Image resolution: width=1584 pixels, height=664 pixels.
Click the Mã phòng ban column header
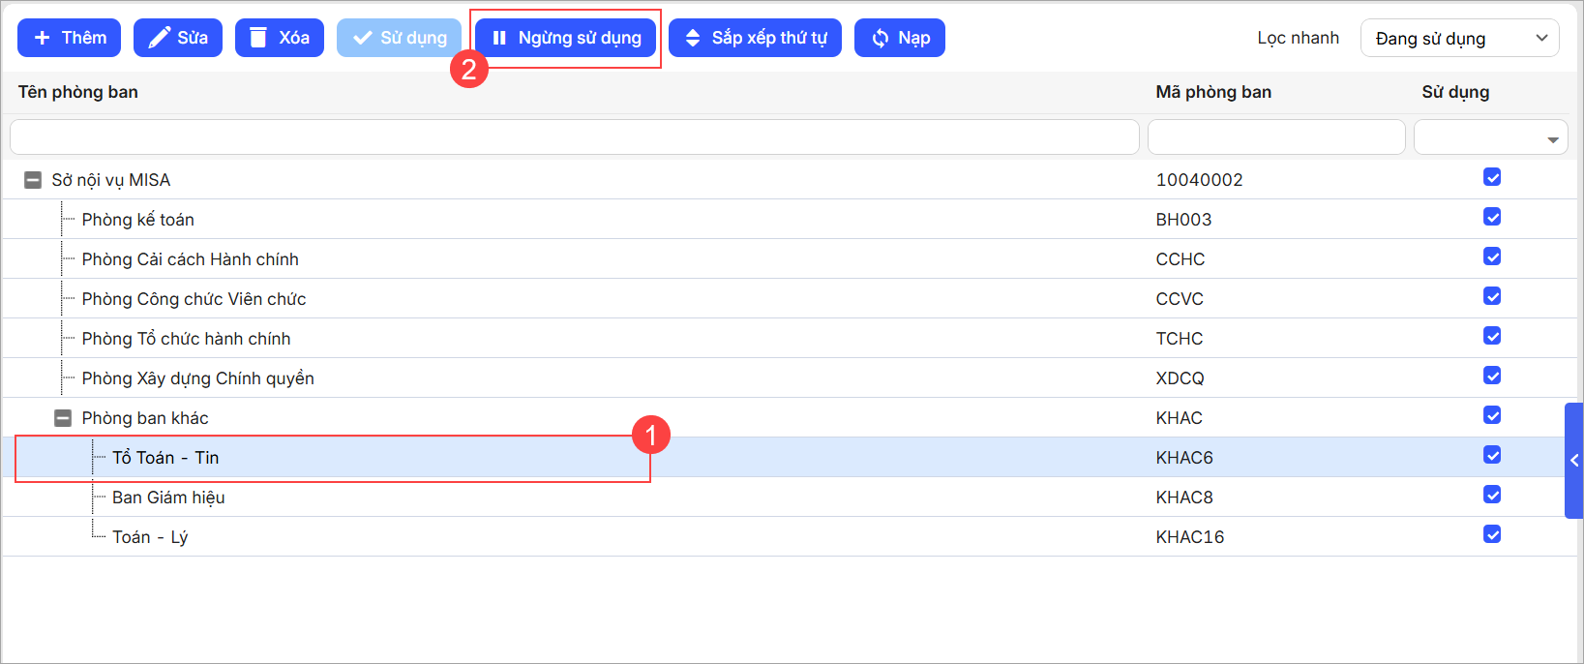point(1213,92)
